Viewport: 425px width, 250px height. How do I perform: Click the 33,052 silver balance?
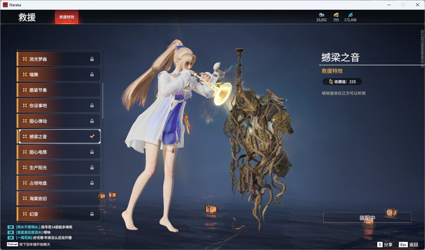tap(321, 20)
